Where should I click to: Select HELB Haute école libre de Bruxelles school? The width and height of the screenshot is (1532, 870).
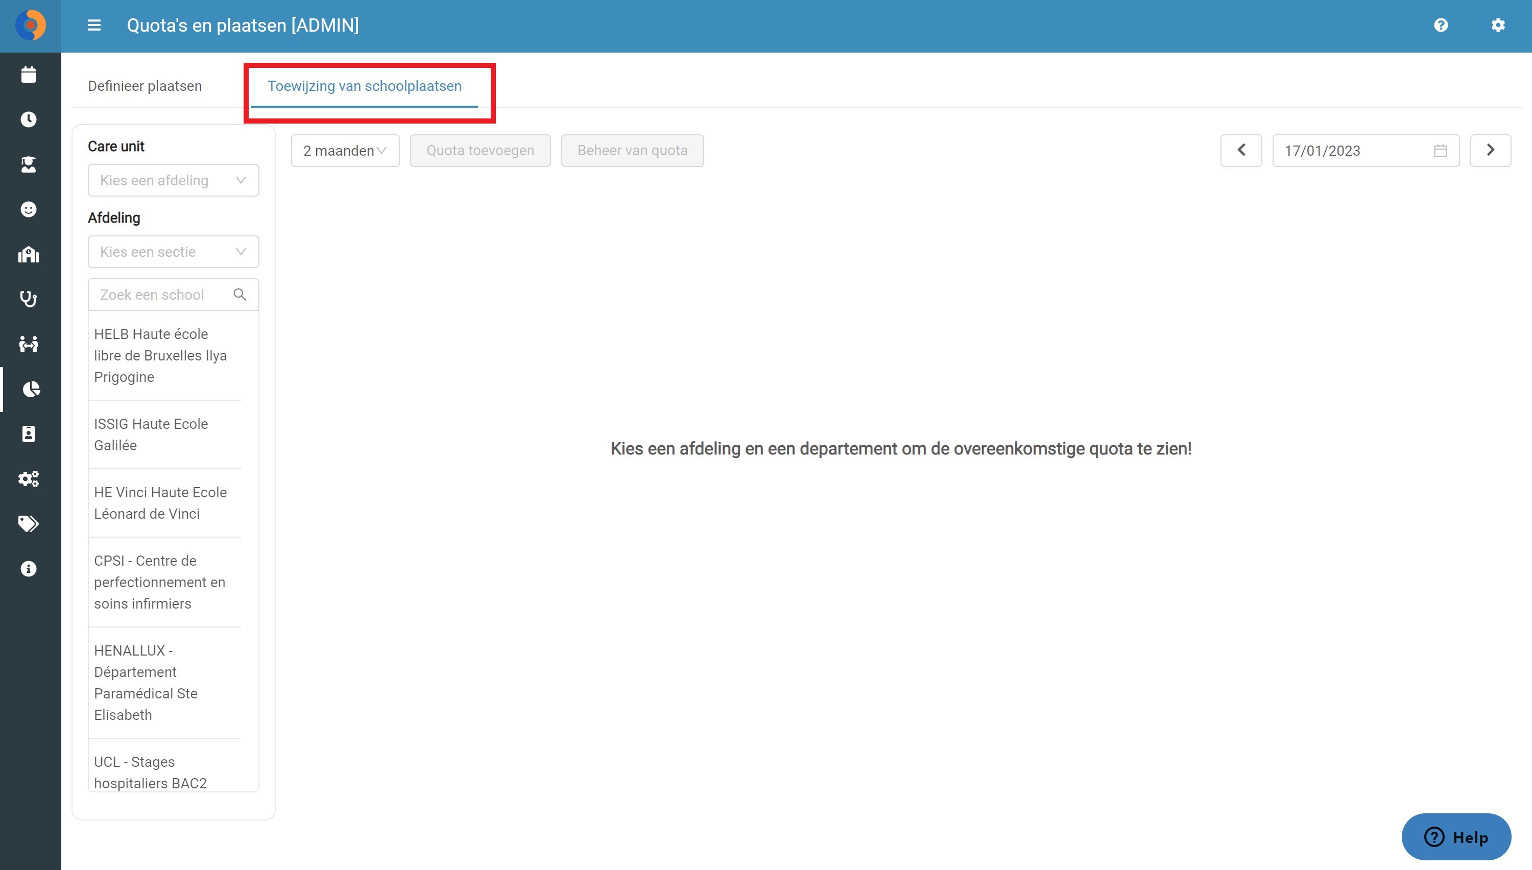164,355
